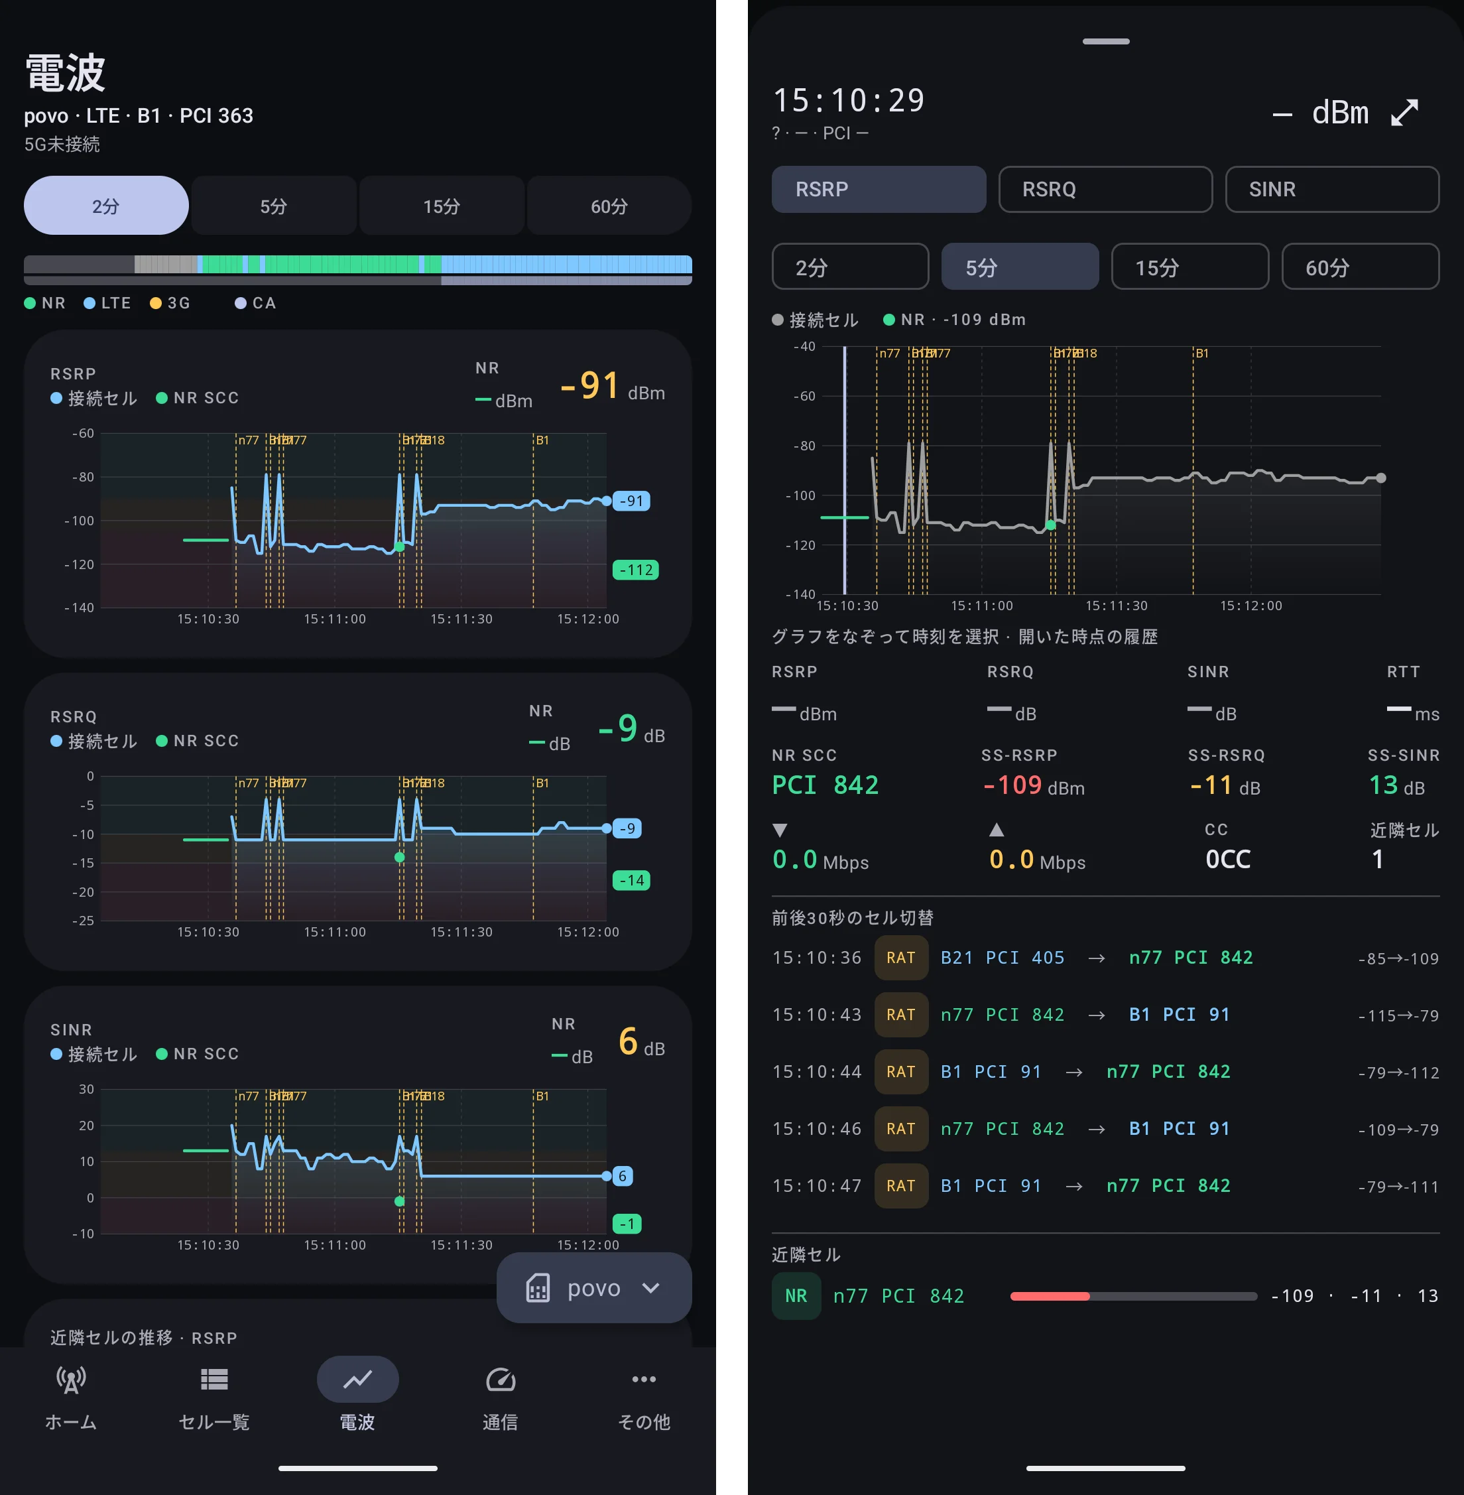Click the SIM card icon in povo selector

click(x=538, y=1287)
